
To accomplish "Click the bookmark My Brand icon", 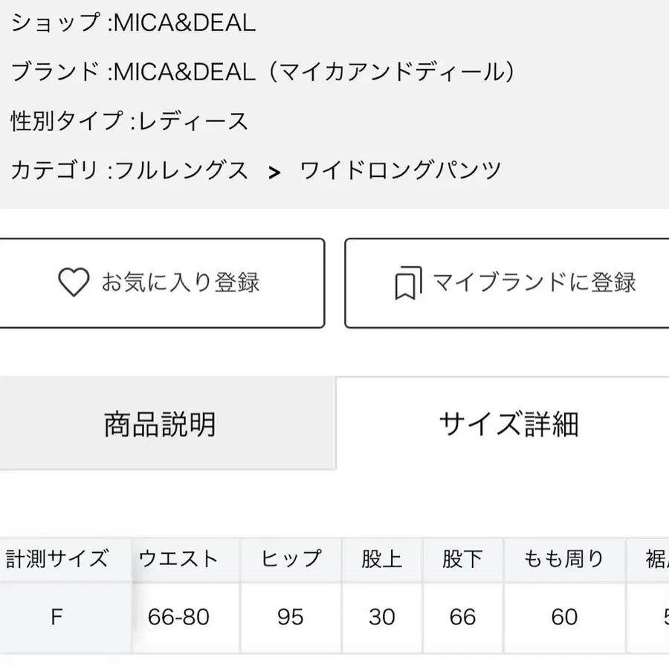I will pyautogui.click(x=407, y=282).
